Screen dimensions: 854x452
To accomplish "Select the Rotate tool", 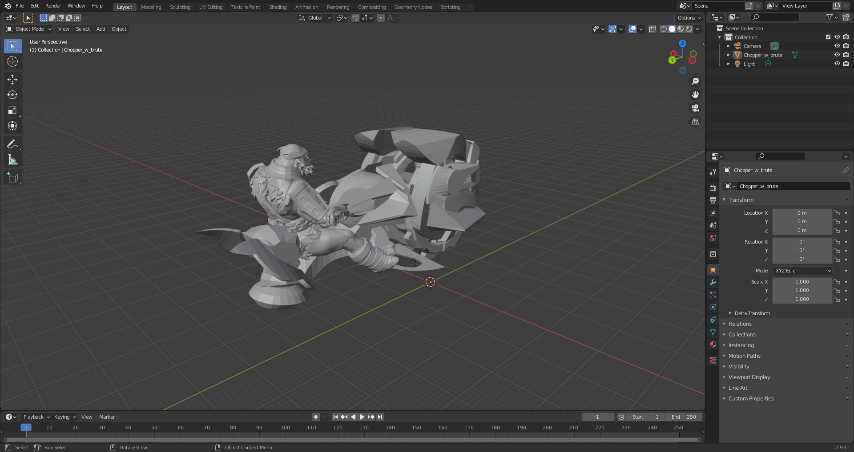I will point(12,95).
